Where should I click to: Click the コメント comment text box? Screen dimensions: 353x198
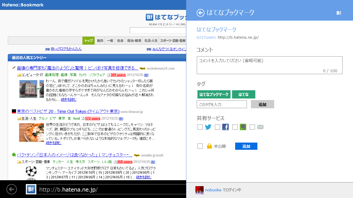[270, 65]
